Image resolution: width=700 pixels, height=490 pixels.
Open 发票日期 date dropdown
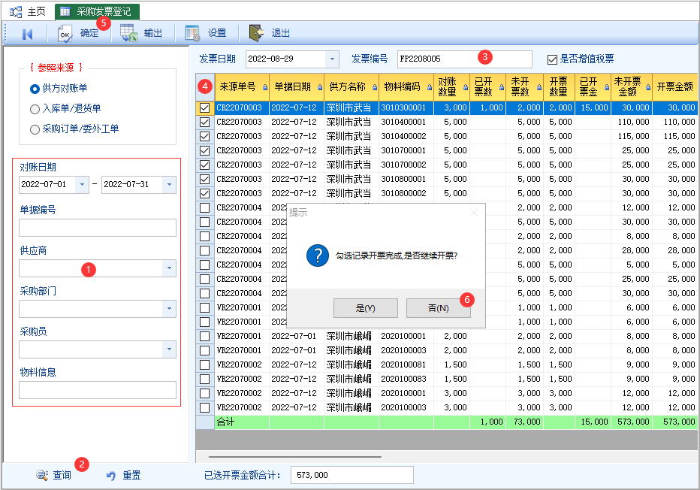click(332, 59)
